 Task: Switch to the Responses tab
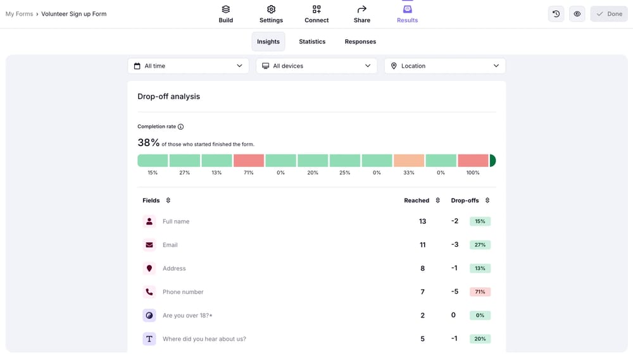tap(360, 42)
